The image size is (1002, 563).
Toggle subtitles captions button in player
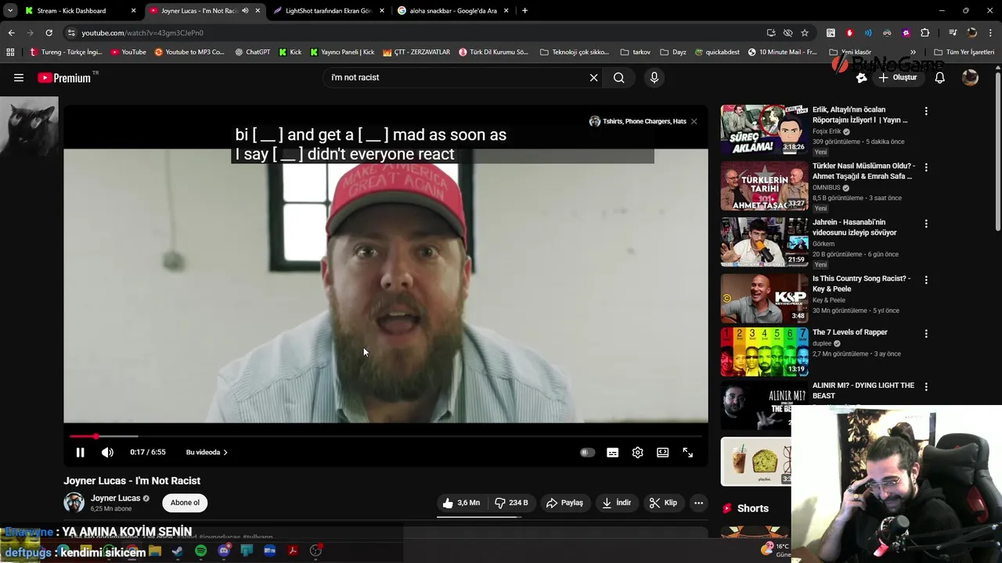[x=612, y=452]
